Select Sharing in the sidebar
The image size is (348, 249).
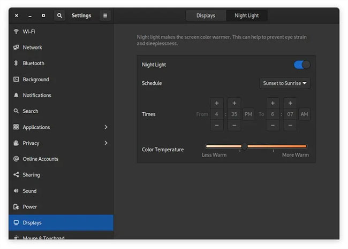pyautogui.click(x=61, y=175)
